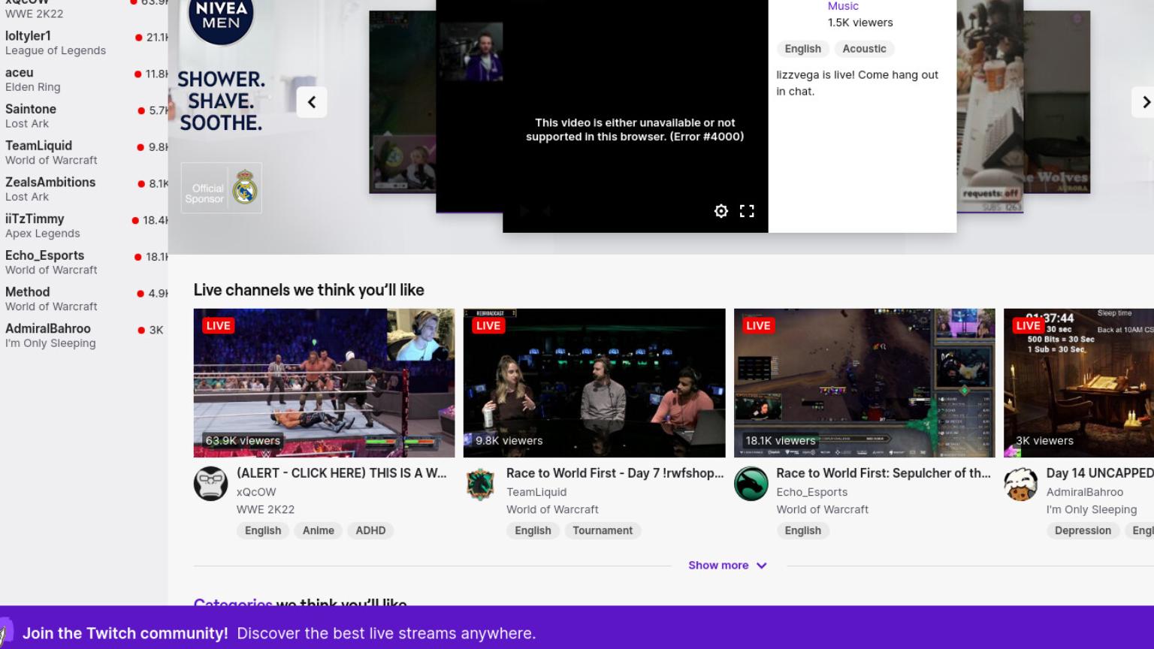
Task: Click the Real Madrid Official Sponsor badge
Action: [221, 188]
